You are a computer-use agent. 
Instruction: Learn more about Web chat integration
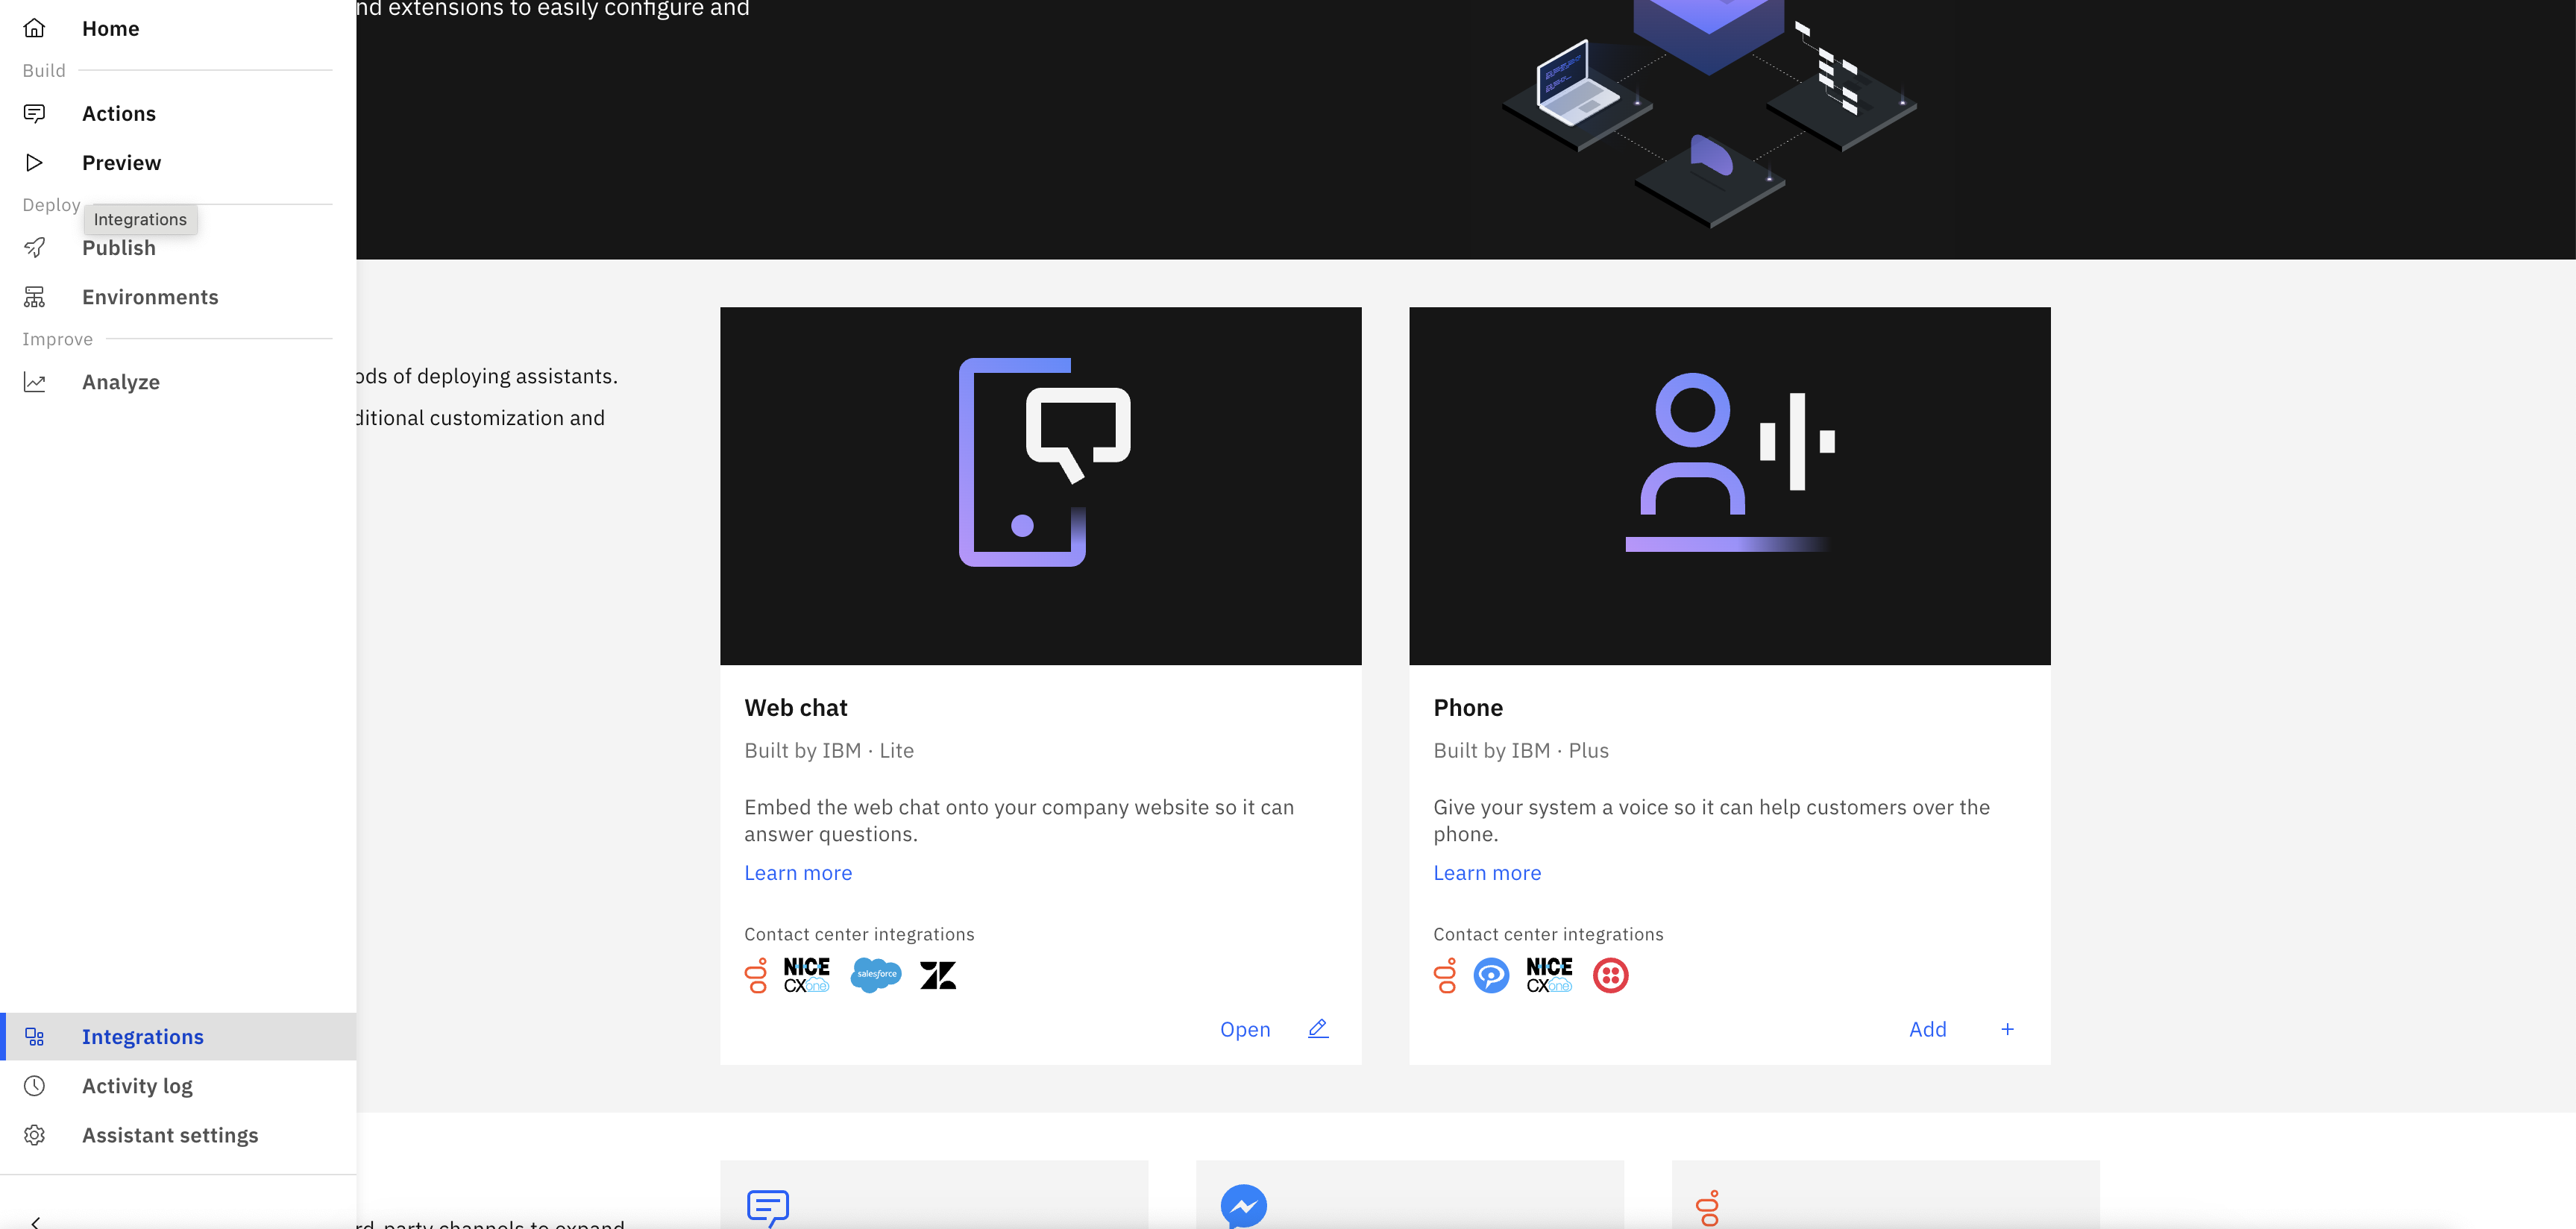pos(799,873)
